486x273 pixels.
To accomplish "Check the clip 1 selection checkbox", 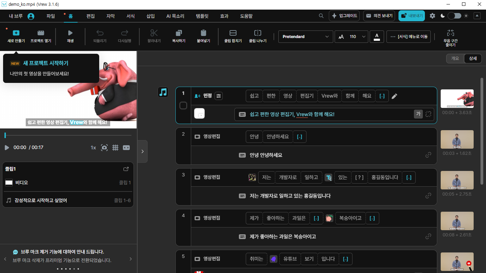I will [x=183, y=106].
